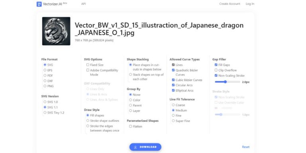Set Group By to Layer
Screen dimensions: 306x153
click(x=131, y=111)
